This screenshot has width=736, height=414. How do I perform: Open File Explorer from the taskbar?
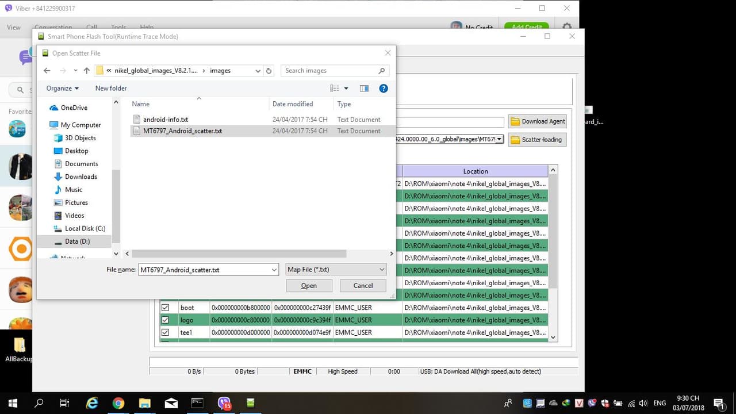click(144, 403)
